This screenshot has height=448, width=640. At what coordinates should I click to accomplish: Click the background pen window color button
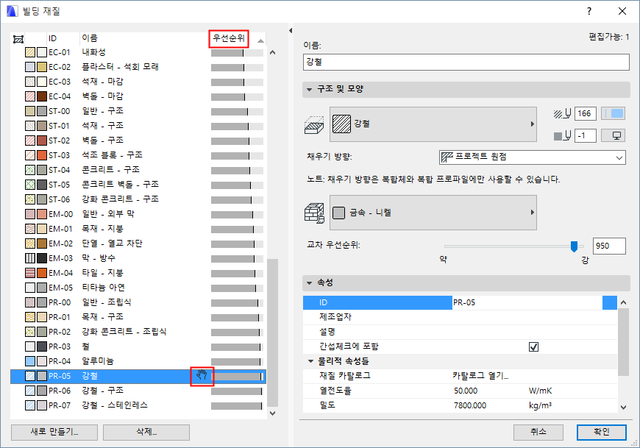[x=613, y=135]
